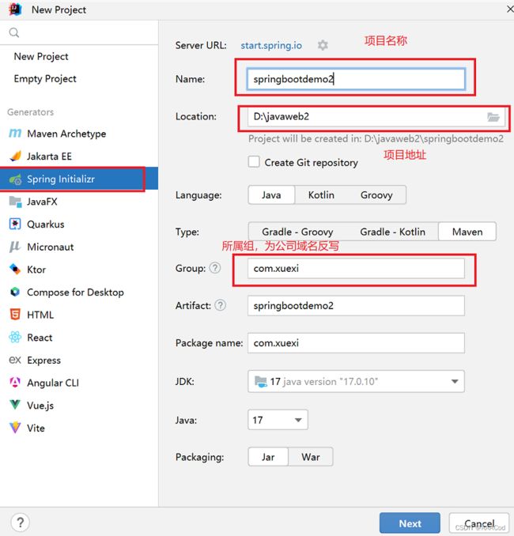Click the Vue.js icon

[15, 405]
